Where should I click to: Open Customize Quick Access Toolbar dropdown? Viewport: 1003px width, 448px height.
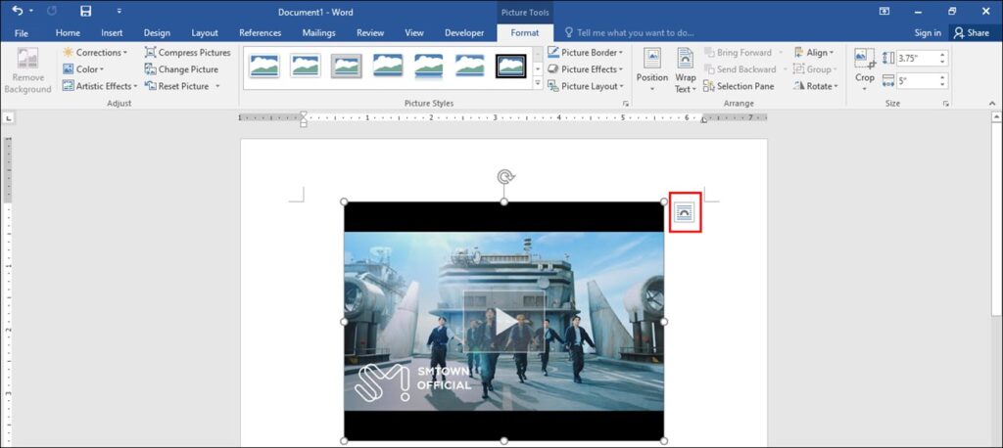point(119,12)
